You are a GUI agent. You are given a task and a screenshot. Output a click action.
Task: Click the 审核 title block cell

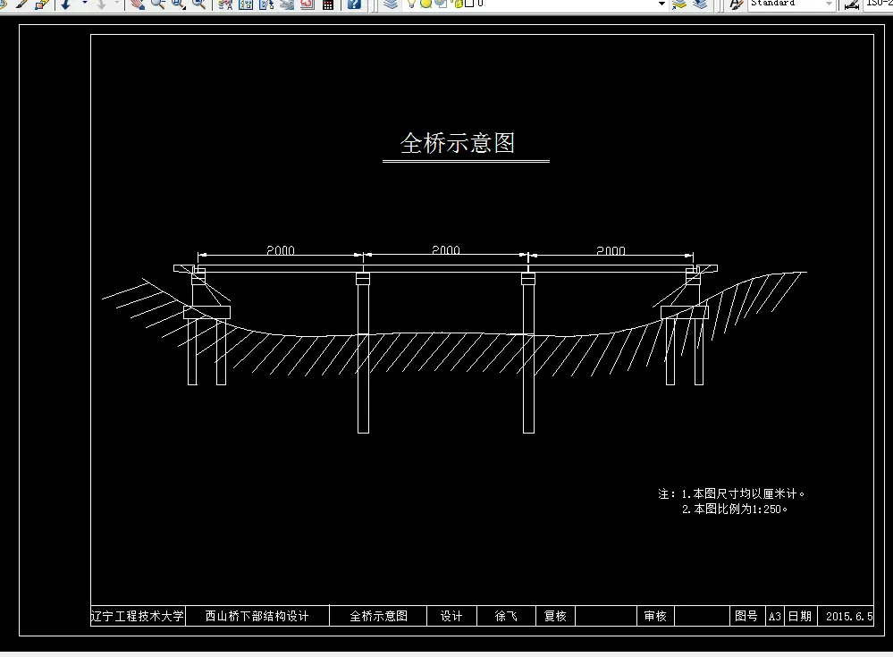655,616
